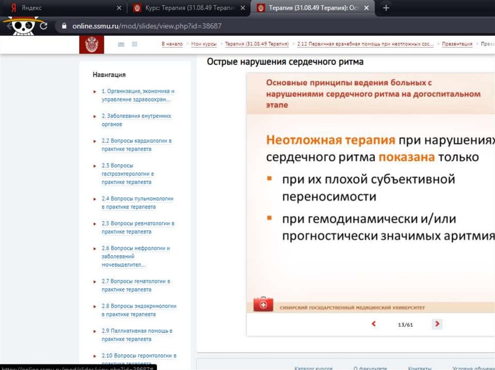This screenshot has width=495, height=370.
Task: Click the 'Навигация' panel heading
Action: coord(109,75)
